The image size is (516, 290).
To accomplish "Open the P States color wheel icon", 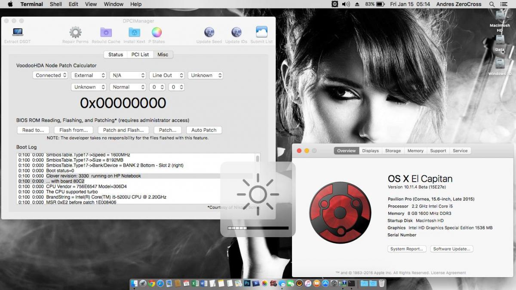I will tap(157, 32).
